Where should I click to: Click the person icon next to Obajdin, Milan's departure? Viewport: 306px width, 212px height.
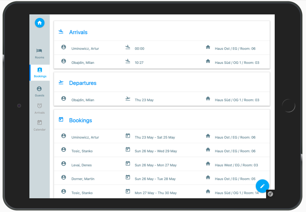coord(64,98)
